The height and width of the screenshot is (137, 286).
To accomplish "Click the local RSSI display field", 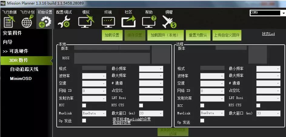I will point(112,58).
